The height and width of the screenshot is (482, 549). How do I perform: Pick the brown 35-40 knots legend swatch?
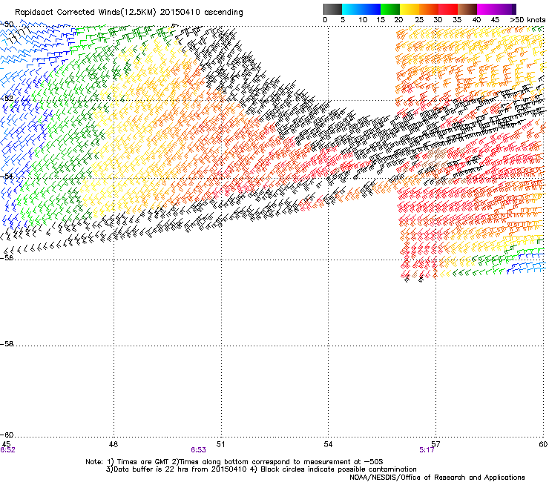(467, 9)
